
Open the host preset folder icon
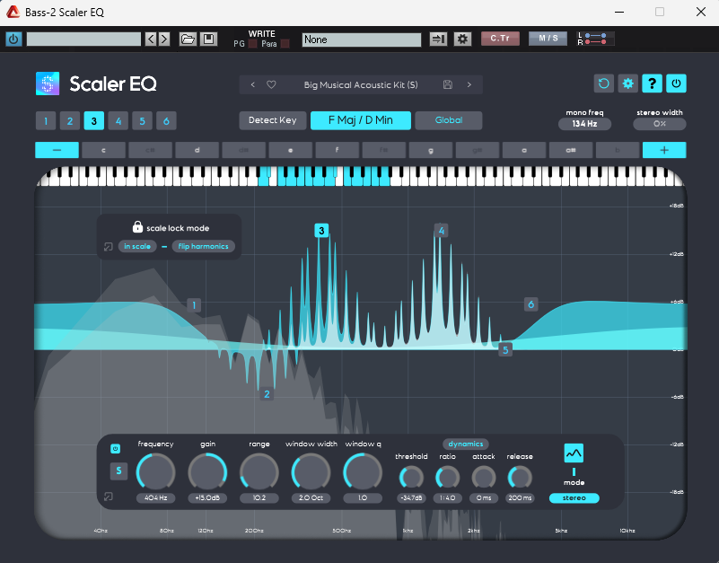(188, 39)
